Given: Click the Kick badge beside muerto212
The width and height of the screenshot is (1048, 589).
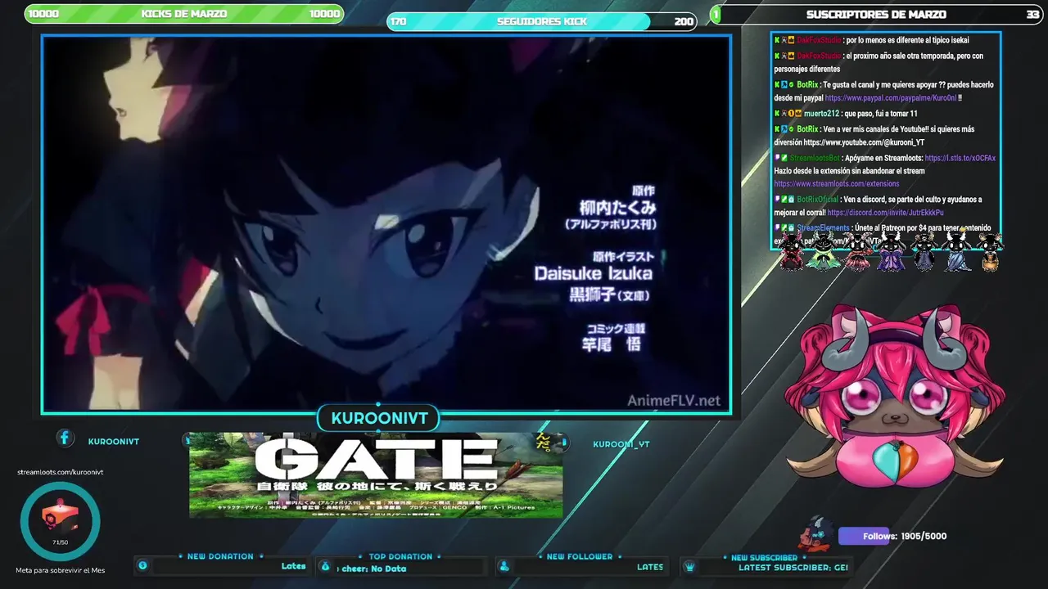Looking at the screenshot, I should (x=777, y=114).
